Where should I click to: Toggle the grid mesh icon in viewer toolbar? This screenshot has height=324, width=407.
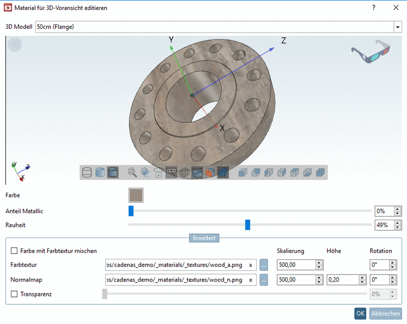click(x=185, y=173)
